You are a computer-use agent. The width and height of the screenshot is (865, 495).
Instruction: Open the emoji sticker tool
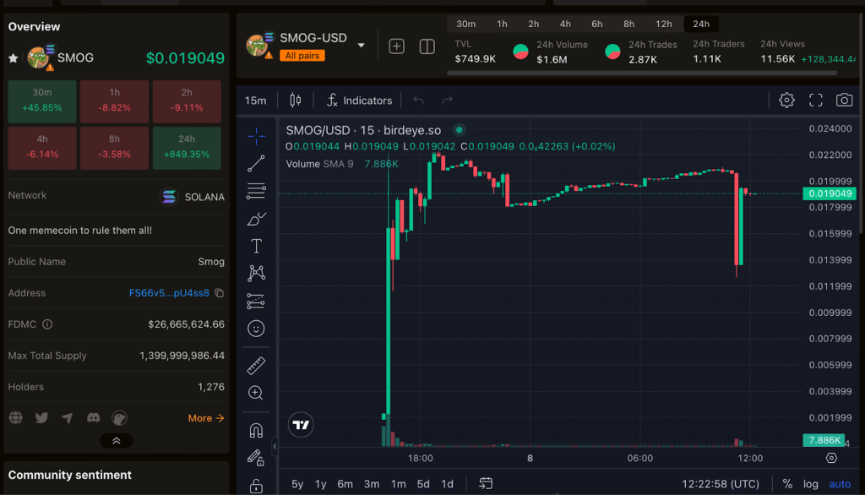(256, 329)
